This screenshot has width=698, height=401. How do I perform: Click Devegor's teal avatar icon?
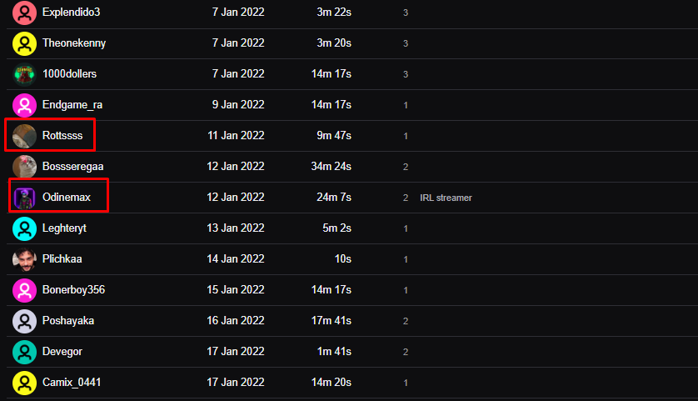tap(24, 352)
